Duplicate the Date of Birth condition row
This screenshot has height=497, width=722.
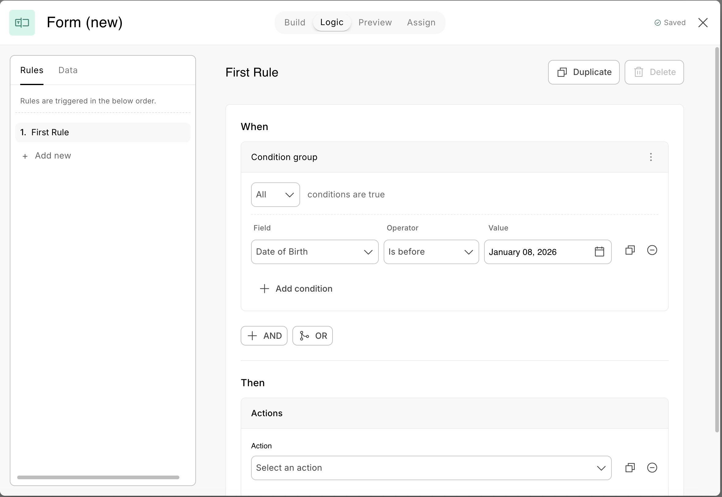point(630,250)
